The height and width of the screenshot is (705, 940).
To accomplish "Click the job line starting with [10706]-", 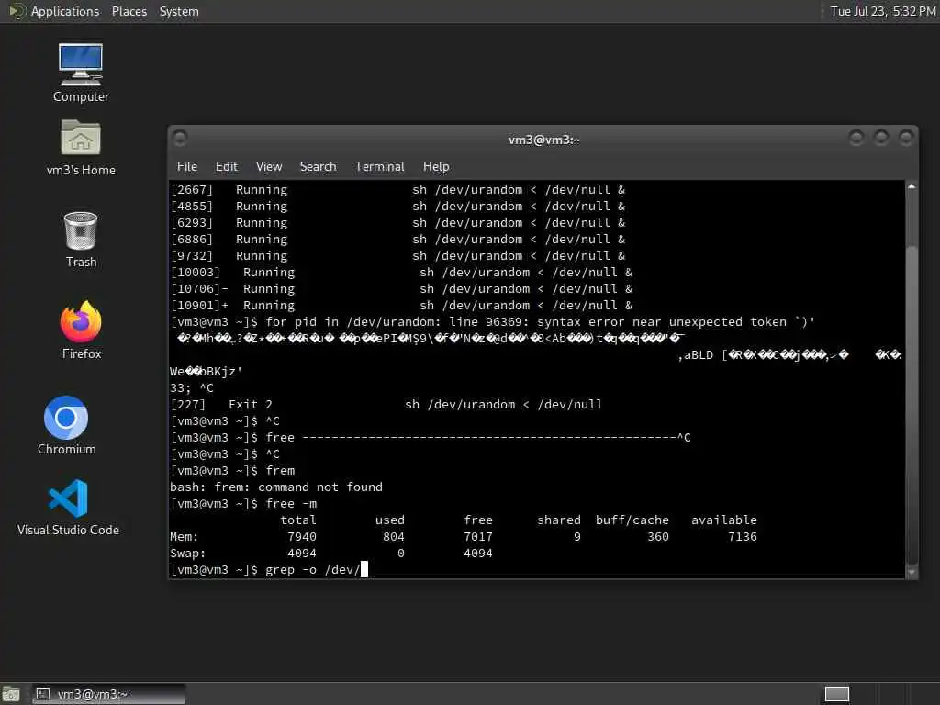I will click(x=402, y=289).
